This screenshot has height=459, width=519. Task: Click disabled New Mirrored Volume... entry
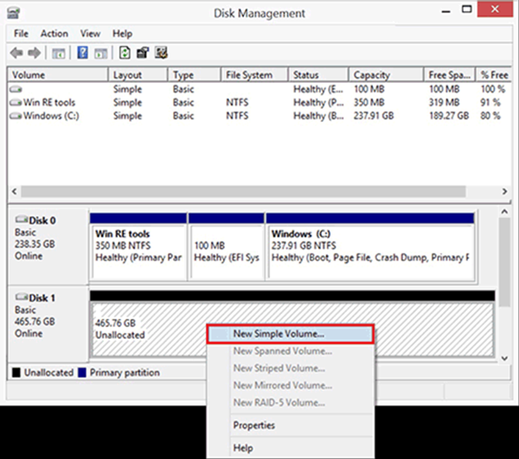[291, 386]
